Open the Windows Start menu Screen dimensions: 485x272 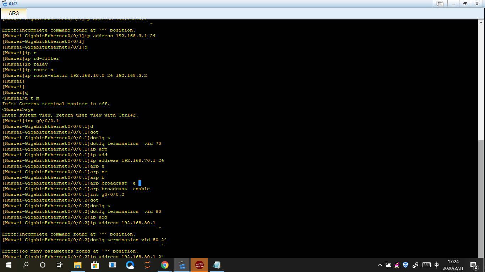pyautogui.click(x=8, y=265)
